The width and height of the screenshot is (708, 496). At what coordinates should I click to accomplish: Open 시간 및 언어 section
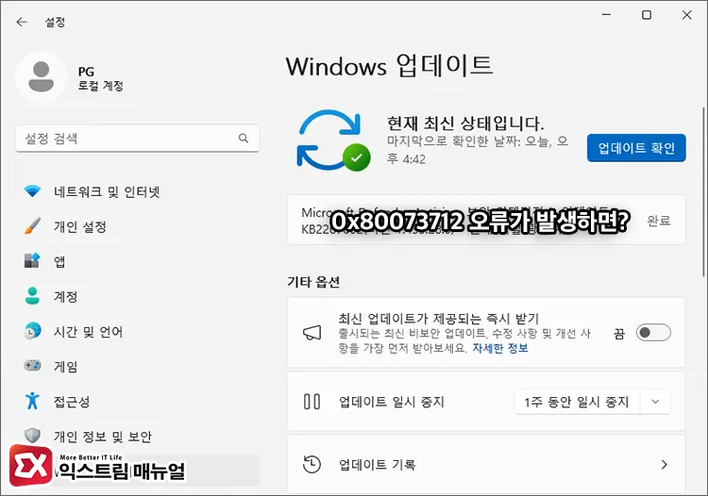(88, 332)
